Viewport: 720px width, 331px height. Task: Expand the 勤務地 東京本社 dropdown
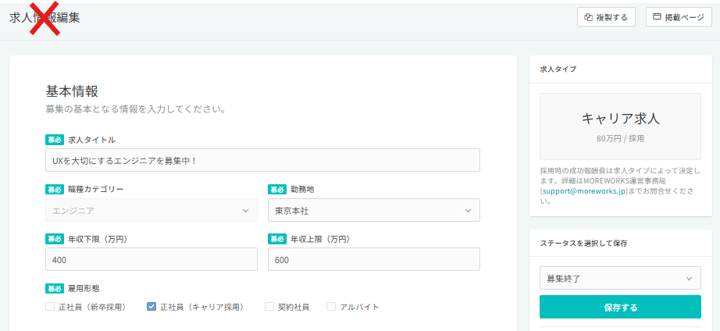[x=373, y=211]
